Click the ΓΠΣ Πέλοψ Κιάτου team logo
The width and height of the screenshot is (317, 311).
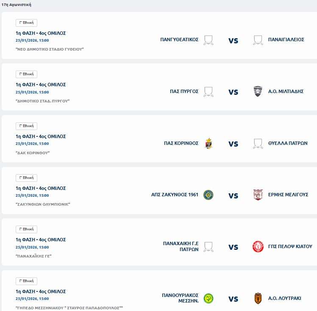[x=258, y=246]
